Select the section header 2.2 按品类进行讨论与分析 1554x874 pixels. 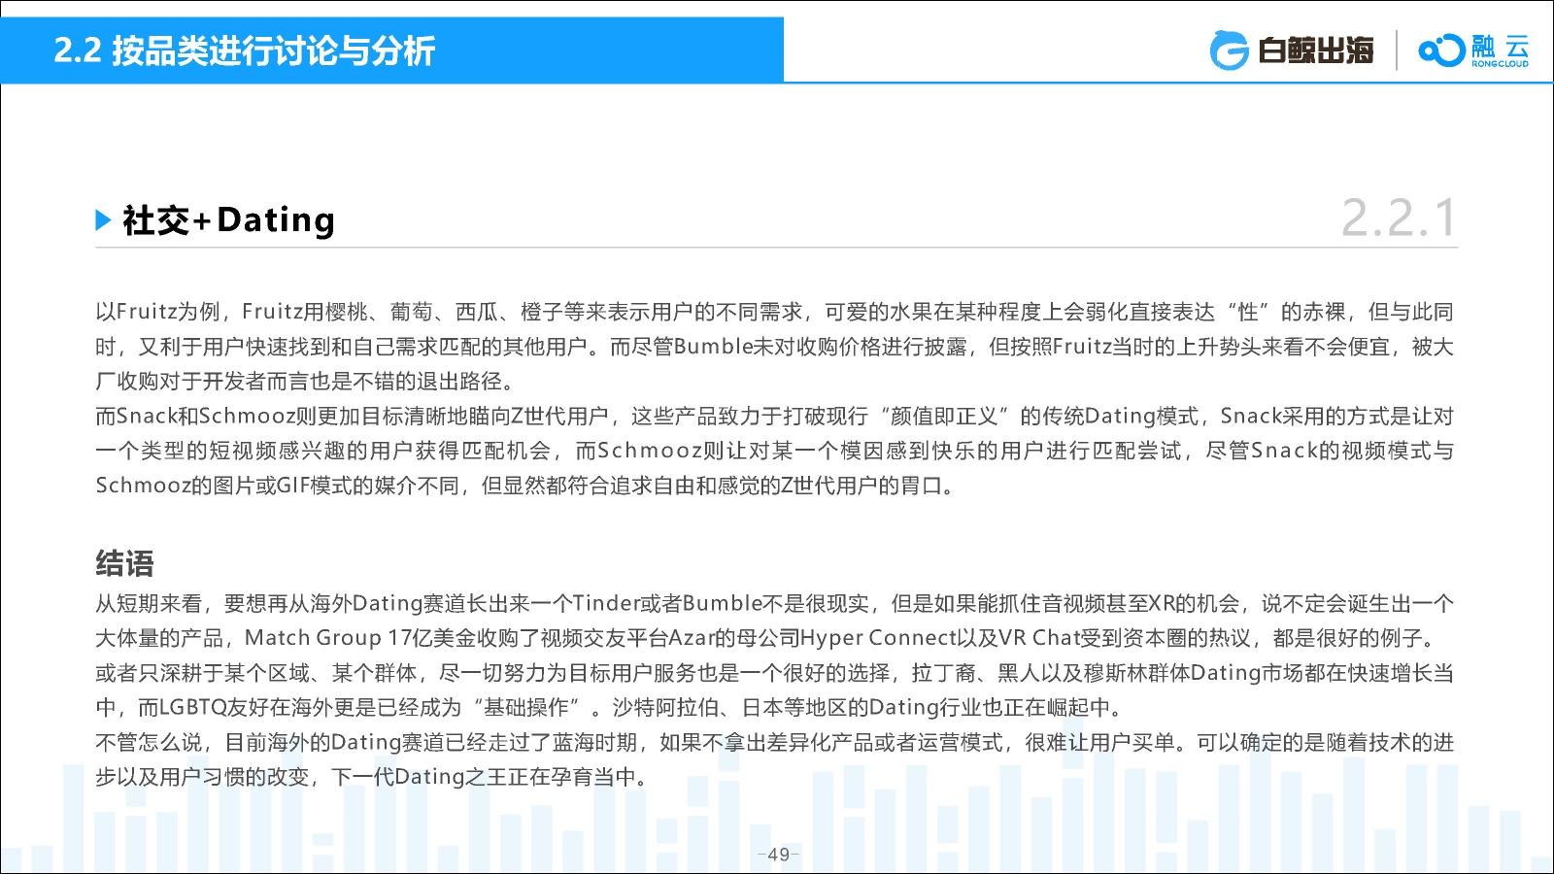coord(245,50)
